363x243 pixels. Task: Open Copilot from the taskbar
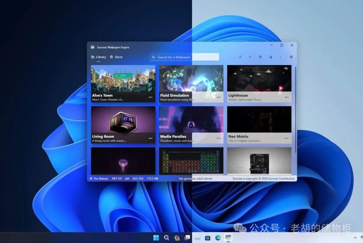click(177, 238)
